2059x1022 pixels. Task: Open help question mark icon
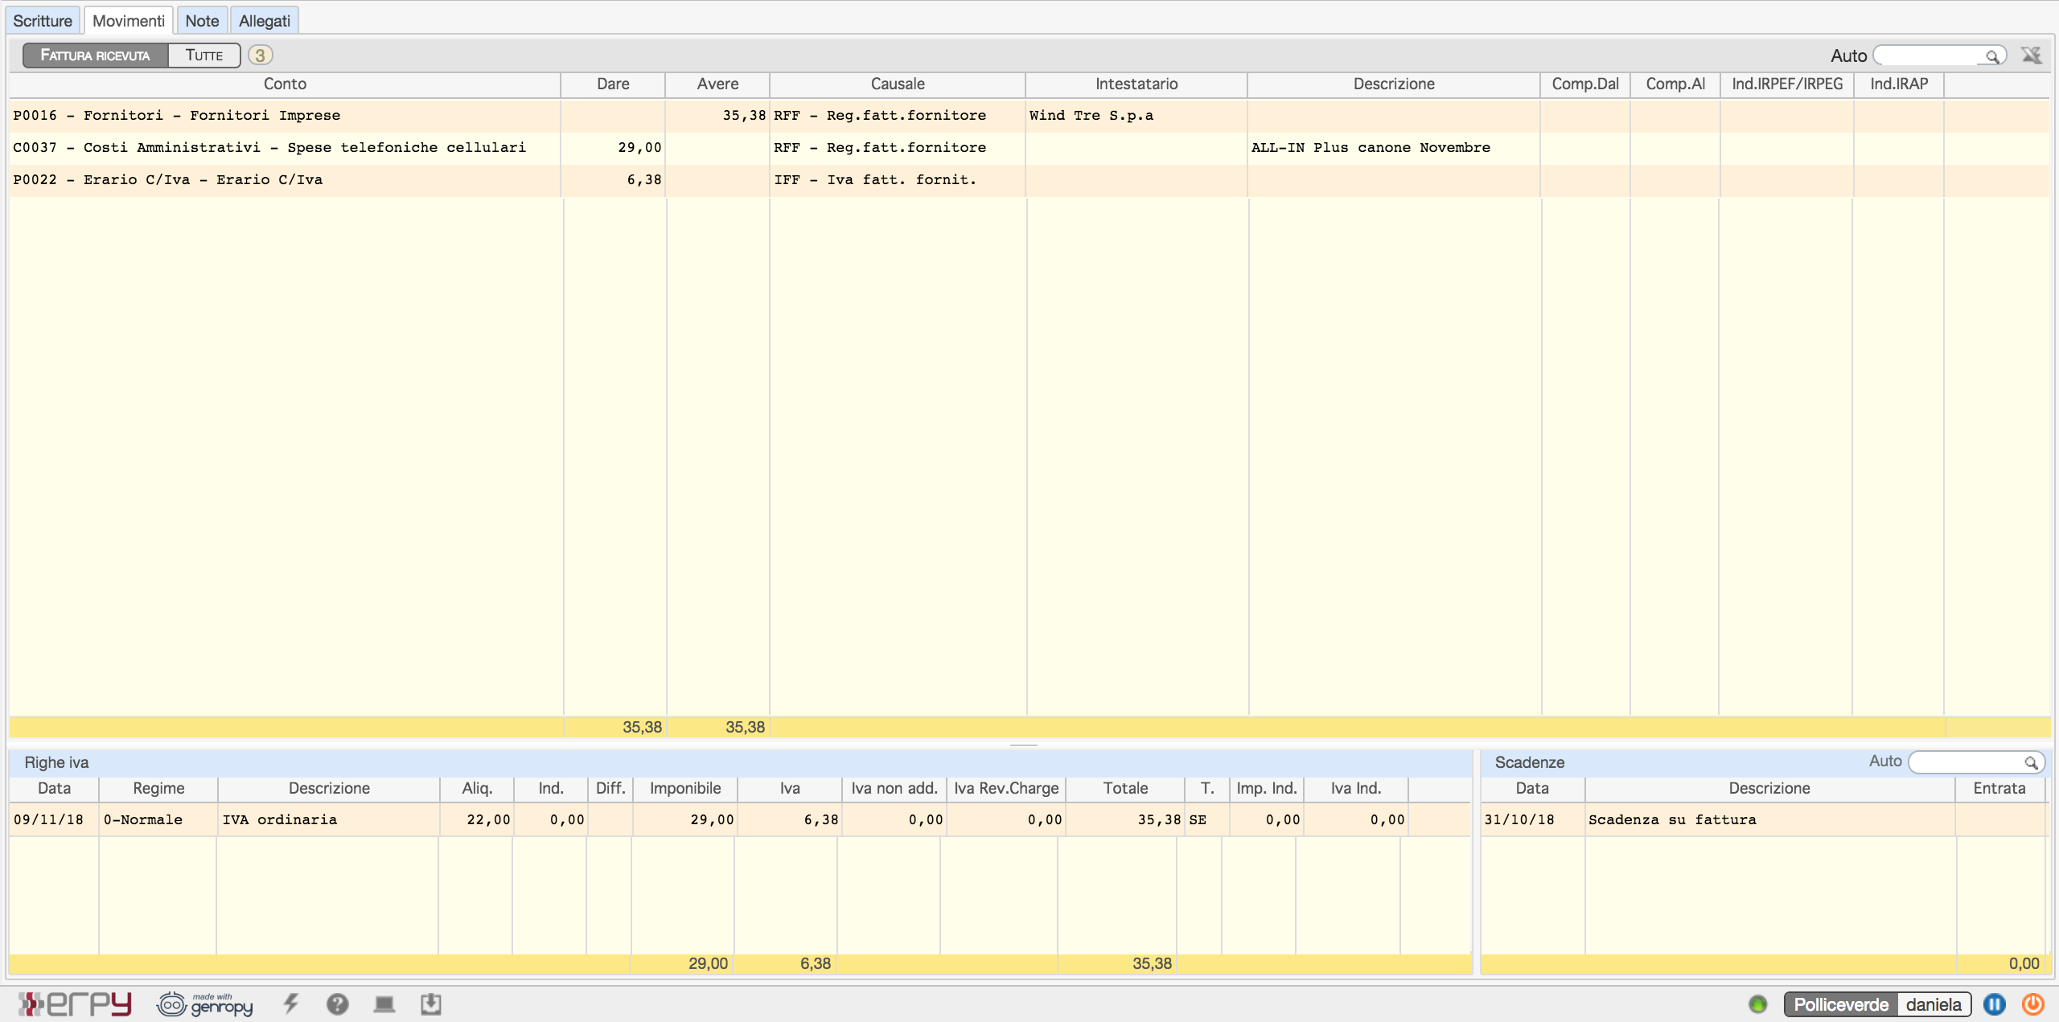[337, 1004]
